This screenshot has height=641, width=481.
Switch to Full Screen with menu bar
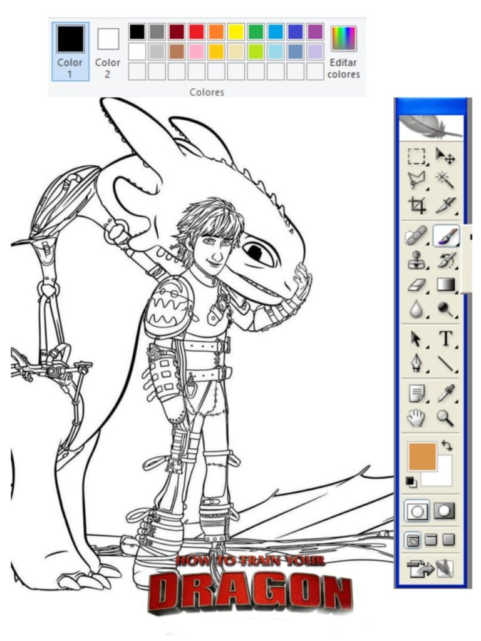coord(431,540)
